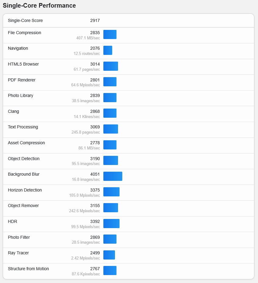
Task: Click the Ray Tracer score bar
Action: pos(109,255)
